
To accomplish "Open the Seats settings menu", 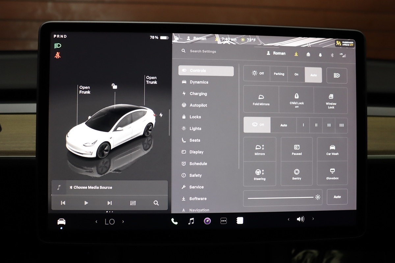I will click(x=191, y=140).
